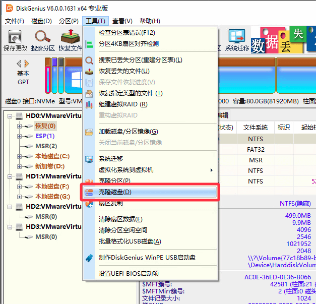
Task: Open the 虚拟化系统到虚拟机 submenu arrow
Action: tap(211, 170)
